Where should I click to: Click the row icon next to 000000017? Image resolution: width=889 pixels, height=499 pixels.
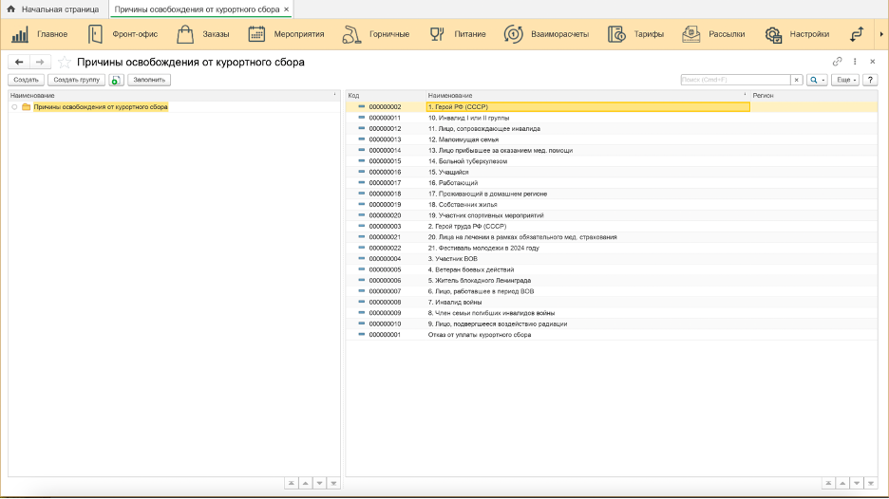(x=361, y=182)
